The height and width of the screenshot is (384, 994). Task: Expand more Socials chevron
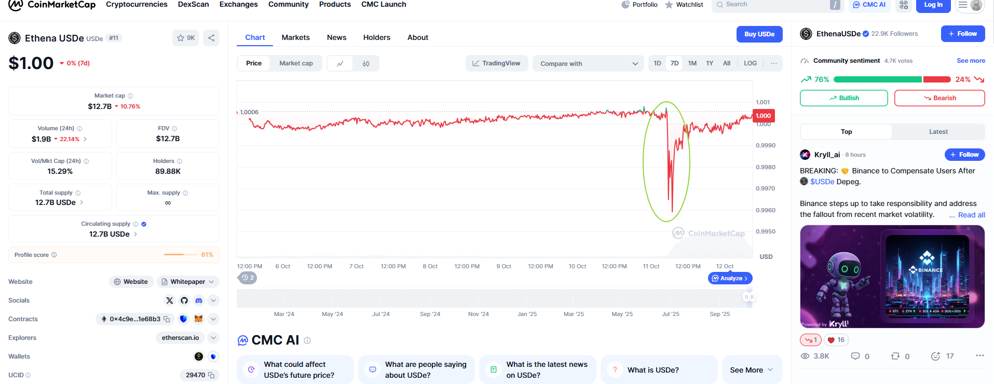213,300
